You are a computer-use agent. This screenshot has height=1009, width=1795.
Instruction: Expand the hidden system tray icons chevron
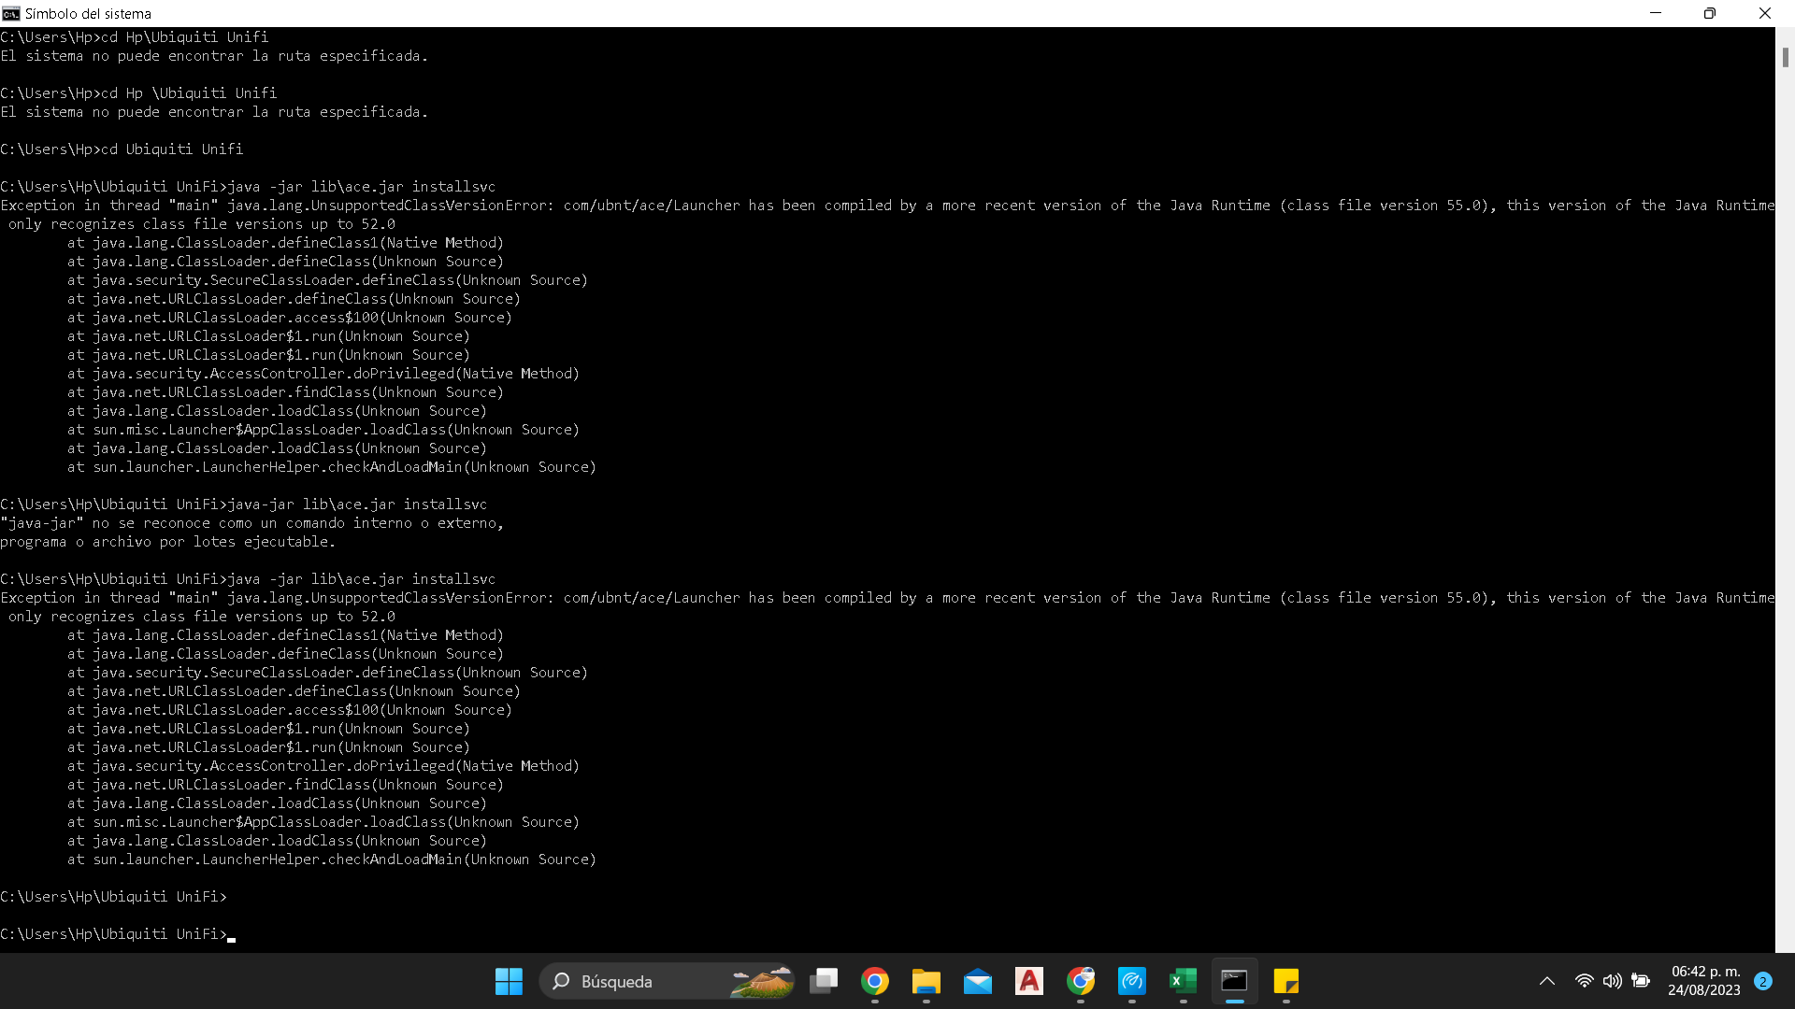click(x=1547, y=981)
